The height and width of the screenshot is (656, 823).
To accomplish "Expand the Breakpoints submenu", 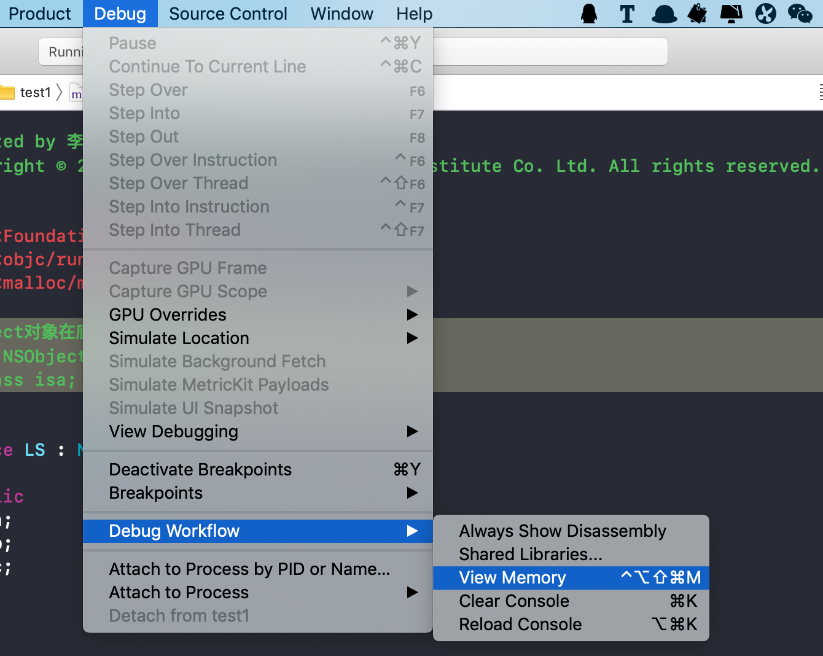I will click(x=258, y=493).
